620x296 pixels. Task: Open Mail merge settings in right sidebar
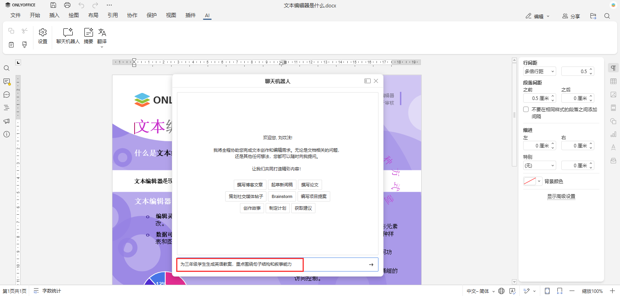613,161
